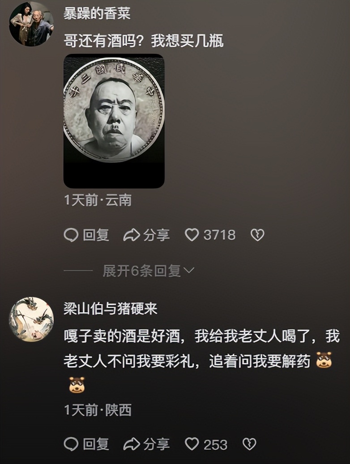This screenshot has height=464, width=350.
Task: Open username 梁山伯与猪硬来
Action: [x=111, y=309]
